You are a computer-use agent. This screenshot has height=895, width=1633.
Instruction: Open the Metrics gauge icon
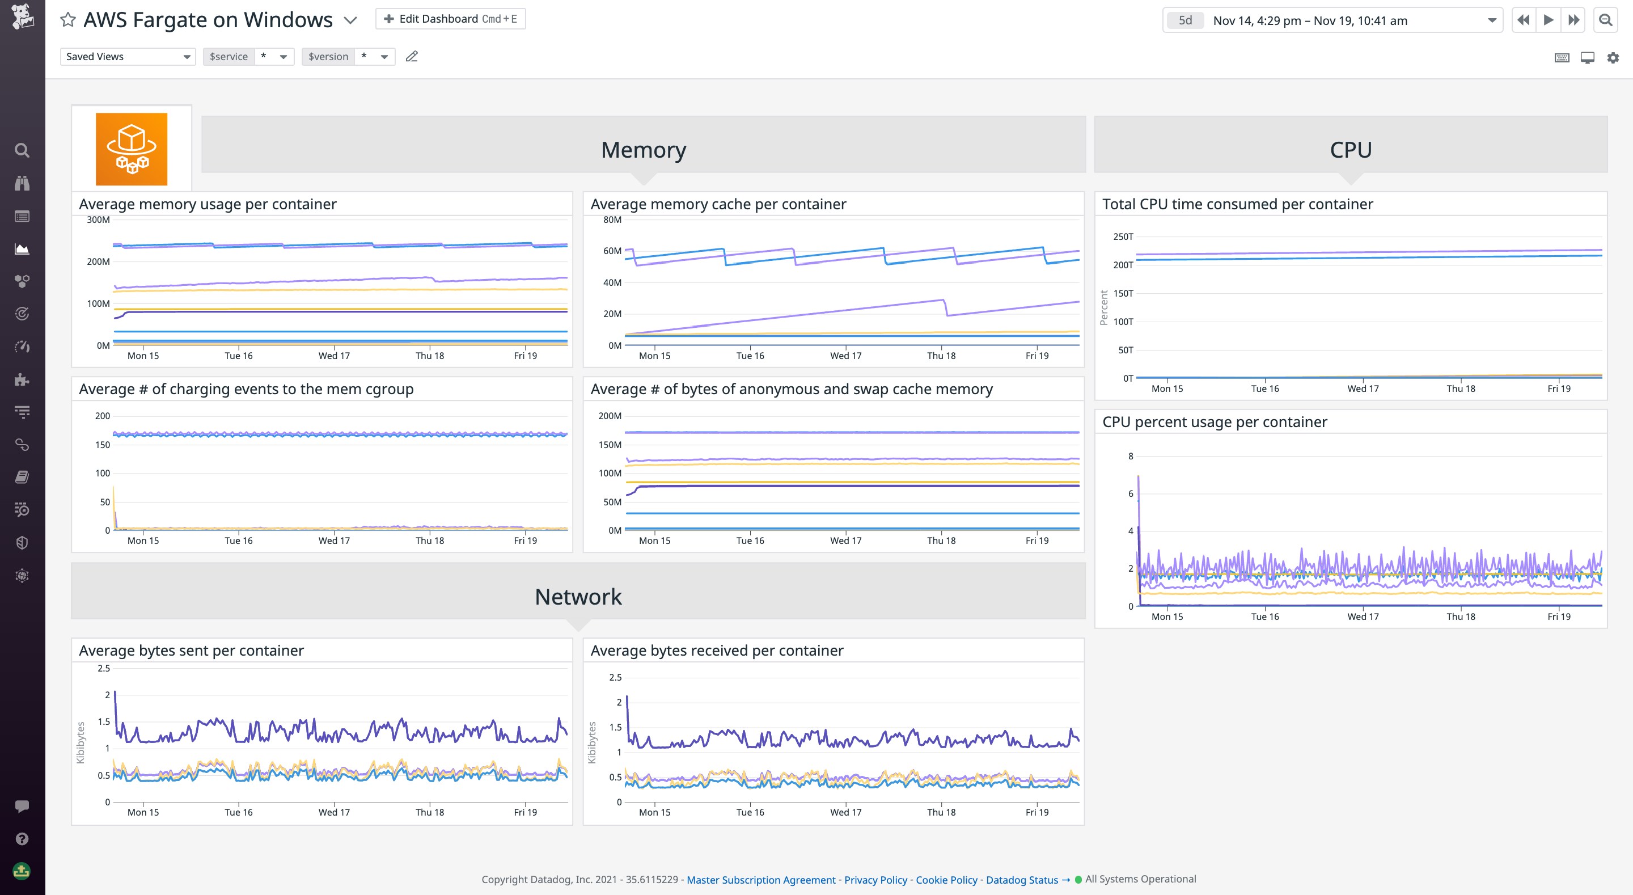tap(22, 347)
